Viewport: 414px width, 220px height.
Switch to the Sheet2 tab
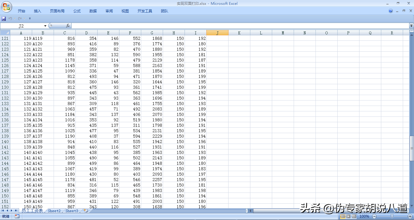click(x=54, y=211)
